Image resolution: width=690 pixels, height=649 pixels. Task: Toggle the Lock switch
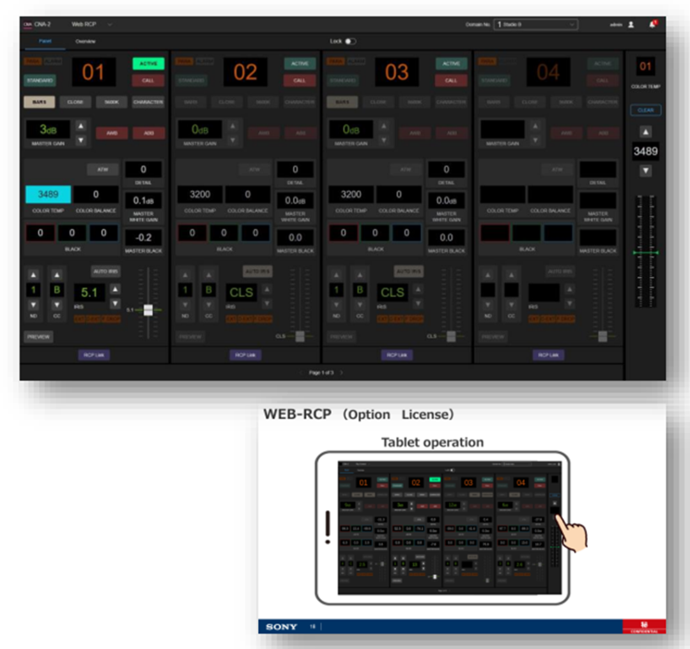click(x=350, y=42)
